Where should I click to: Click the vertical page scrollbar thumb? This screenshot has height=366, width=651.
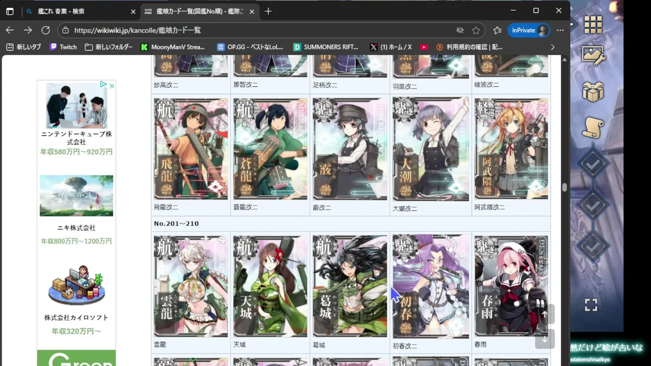[565, 188]
